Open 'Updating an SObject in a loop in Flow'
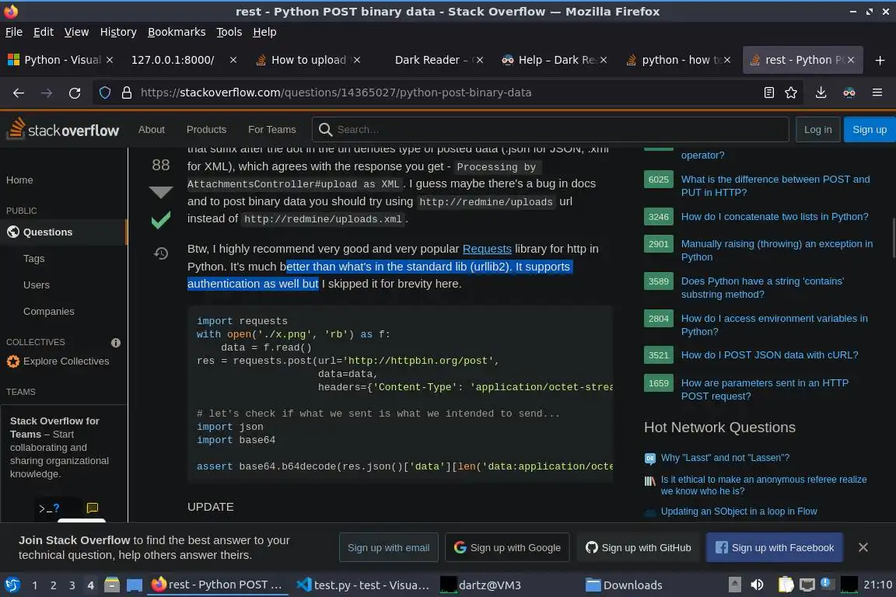 click(x=739, y=511)
